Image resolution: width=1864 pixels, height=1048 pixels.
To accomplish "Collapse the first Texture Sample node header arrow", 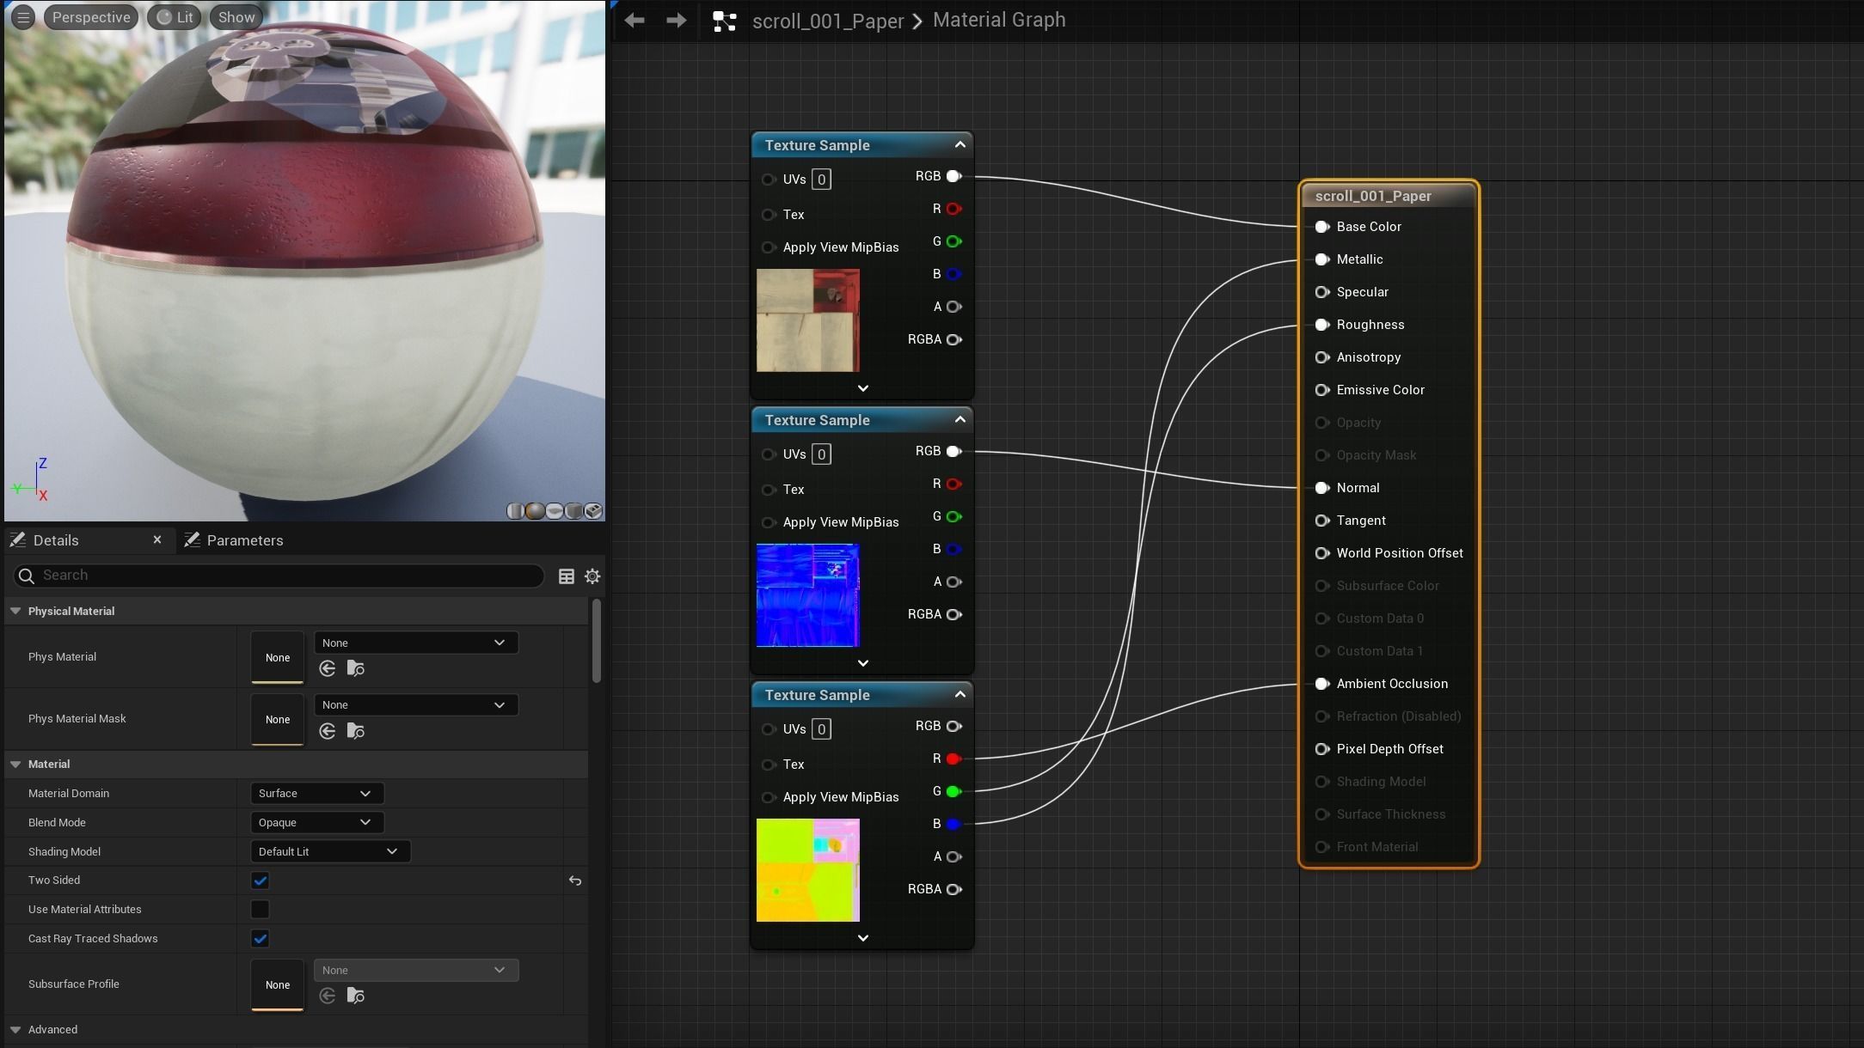I will (960, 145).
